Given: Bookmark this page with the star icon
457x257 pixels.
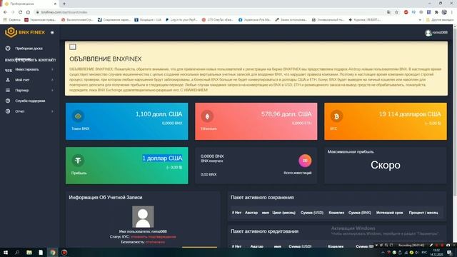Looking at the screenshot, I should coord(396,12).
